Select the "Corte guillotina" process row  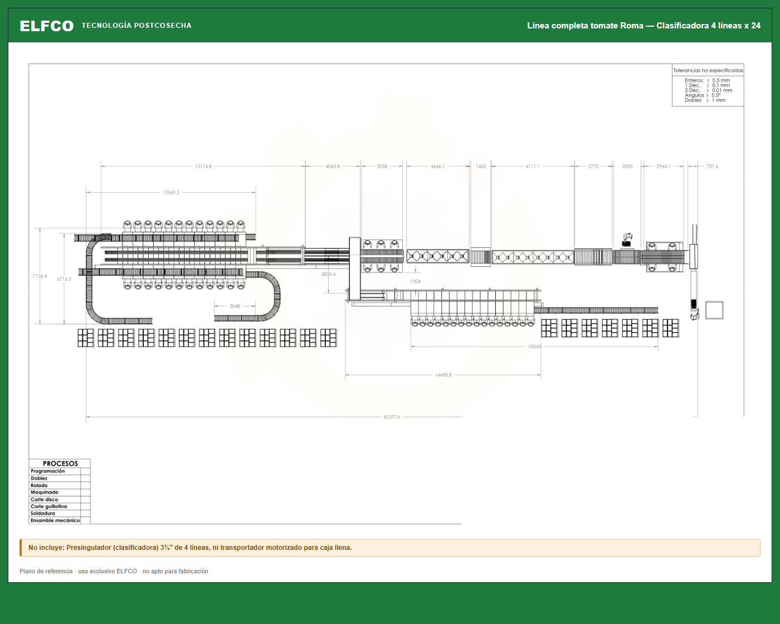(60, 506)
